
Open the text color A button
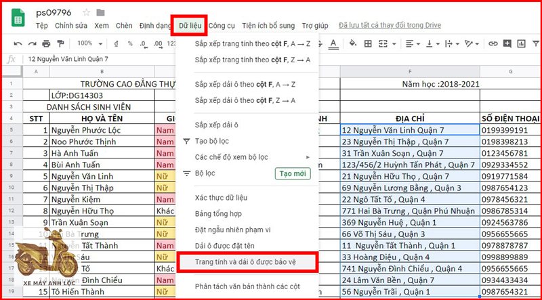tap(333, 43)
